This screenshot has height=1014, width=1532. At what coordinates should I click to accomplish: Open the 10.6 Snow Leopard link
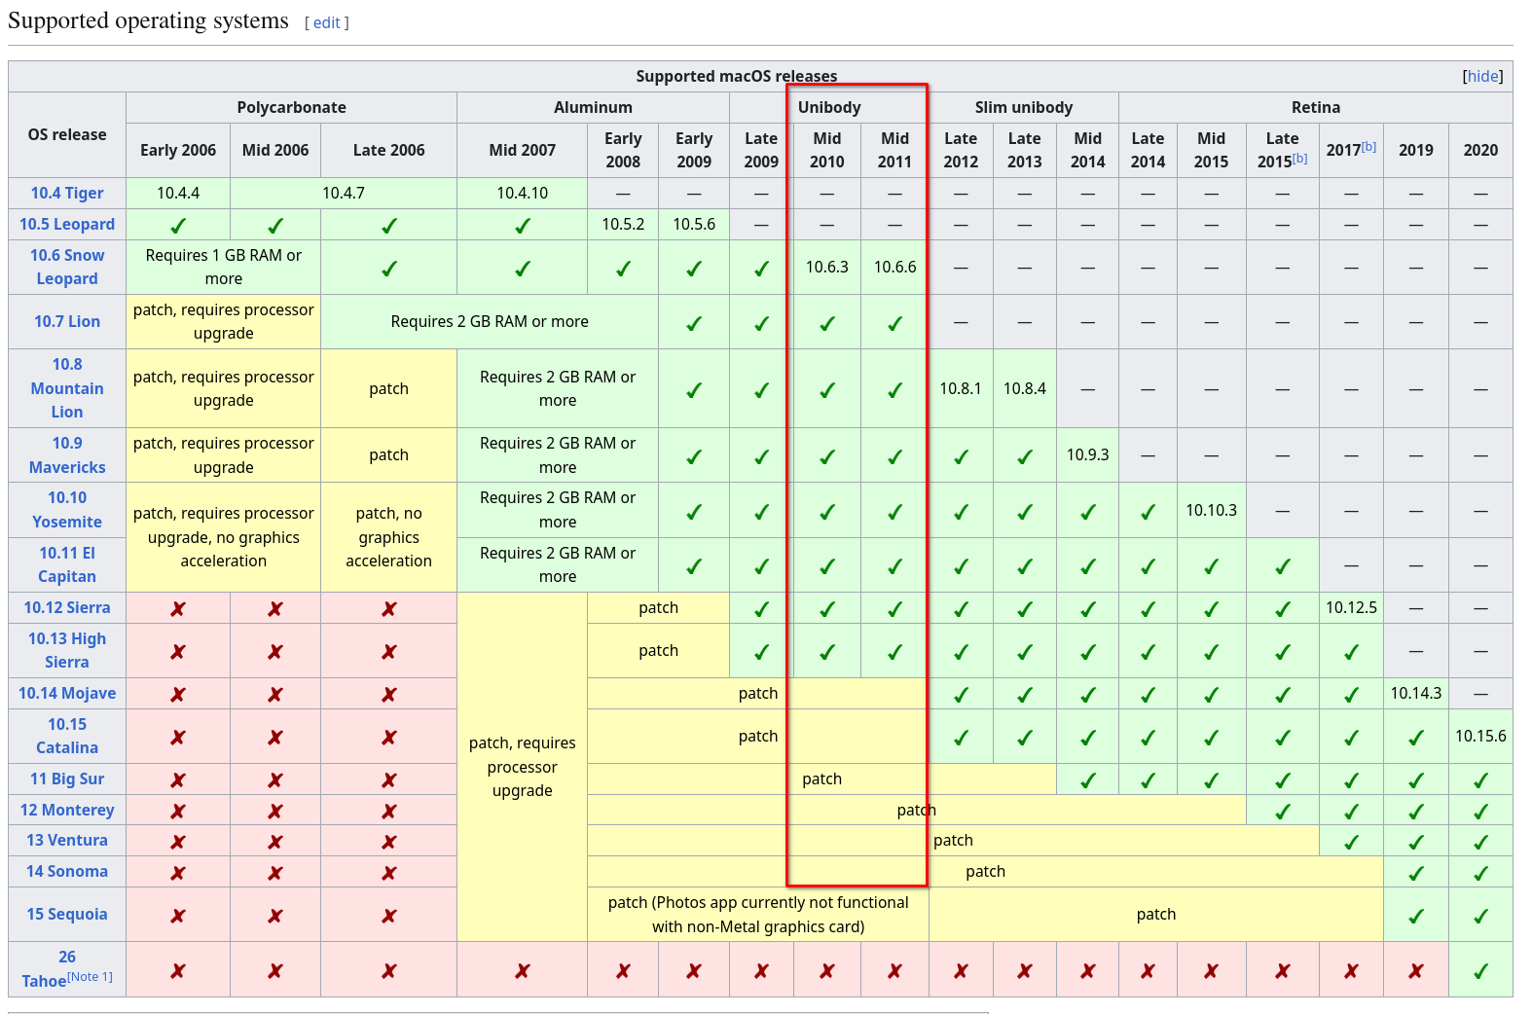tap(67, 267)
